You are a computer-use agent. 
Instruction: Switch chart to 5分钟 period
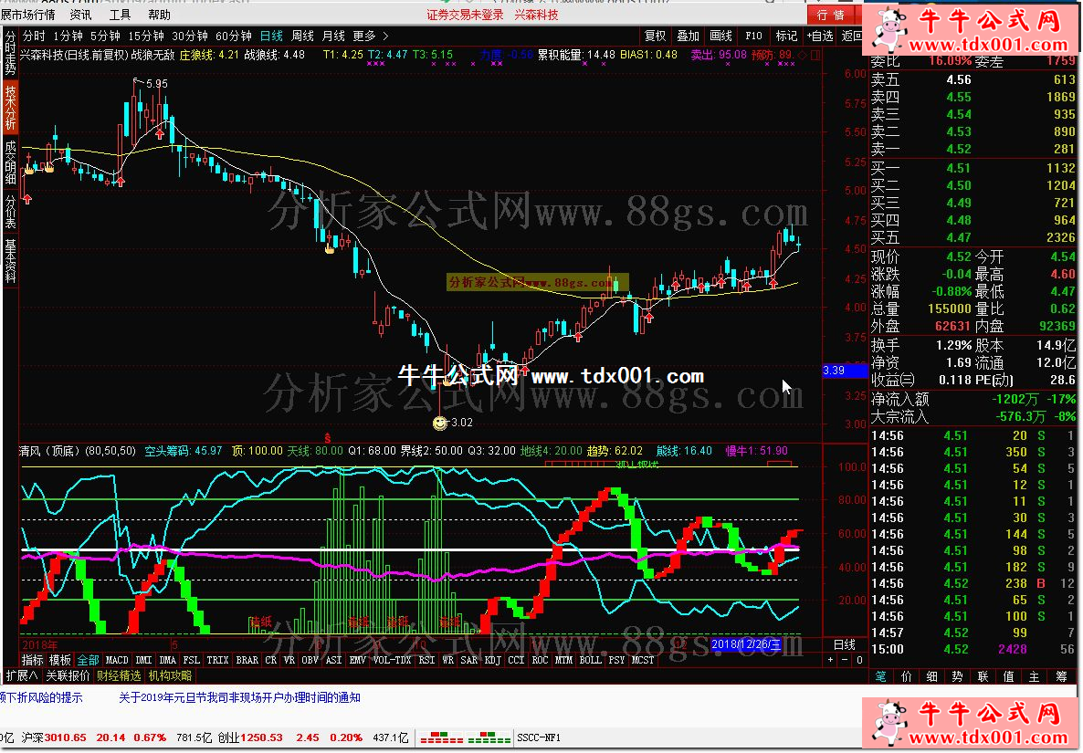105,36
